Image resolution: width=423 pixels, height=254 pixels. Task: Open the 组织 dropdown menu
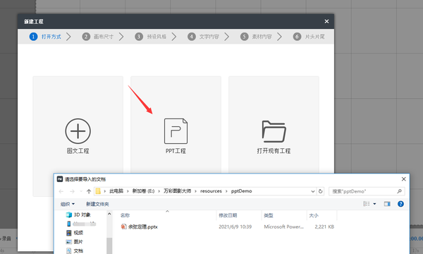[x=68, y=204]
